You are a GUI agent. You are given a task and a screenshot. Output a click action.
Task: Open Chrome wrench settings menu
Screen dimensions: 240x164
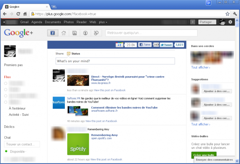[235, 14]
